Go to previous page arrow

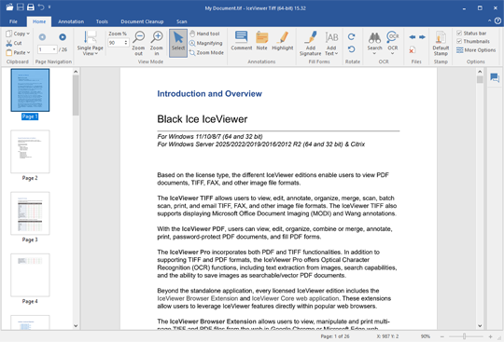(42, 37)
